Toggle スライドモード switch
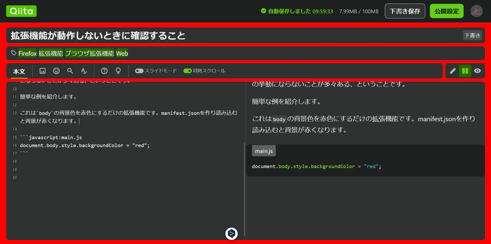The image size is (491, 244). coord(139,71)
